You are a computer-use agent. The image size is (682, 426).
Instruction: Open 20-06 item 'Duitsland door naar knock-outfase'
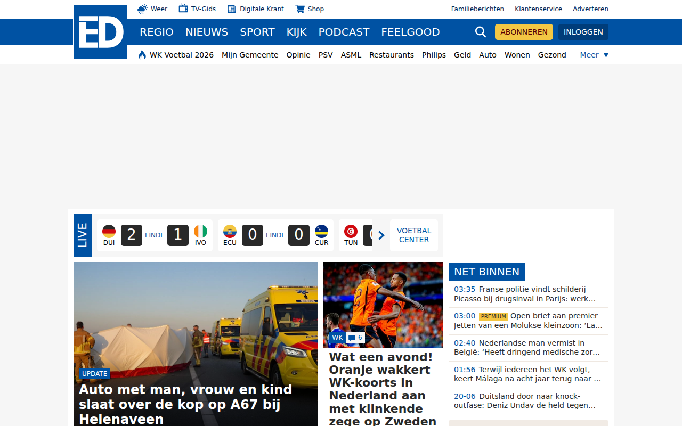pos(528,401)
